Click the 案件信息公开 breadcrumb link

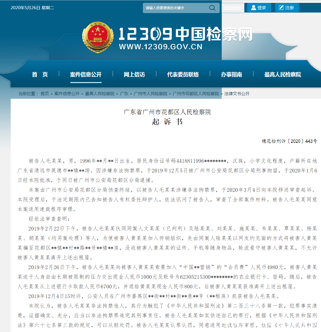[67, 94]
